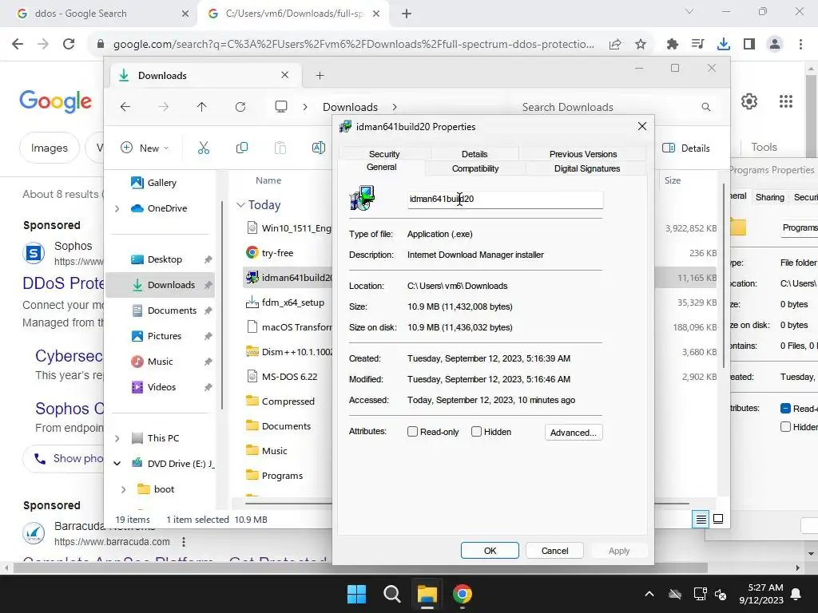Click the file name field in Properties
Image resolution: width=818 pixels, height=613 pixels.
click(x=505, y=199)
